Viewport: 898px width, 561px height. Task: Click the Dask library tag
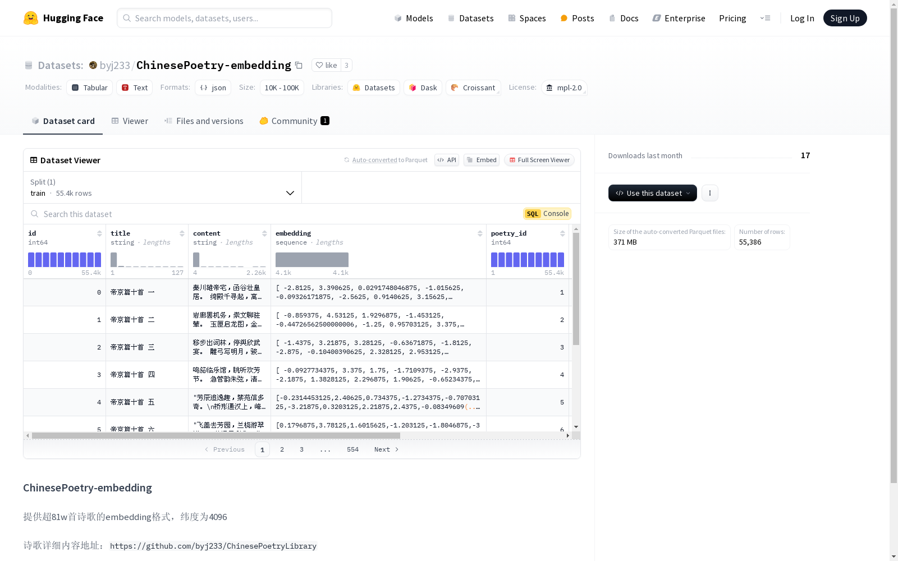point(423,88)
